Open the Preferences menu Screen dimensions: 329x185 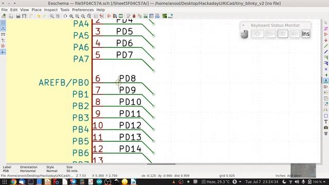(83, 10)
